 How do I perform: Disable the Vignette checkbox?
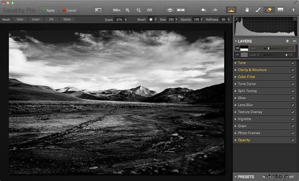click(293, 119)
